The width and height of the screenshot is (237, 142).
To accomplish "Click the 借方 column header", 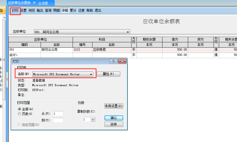I will 175,39.
